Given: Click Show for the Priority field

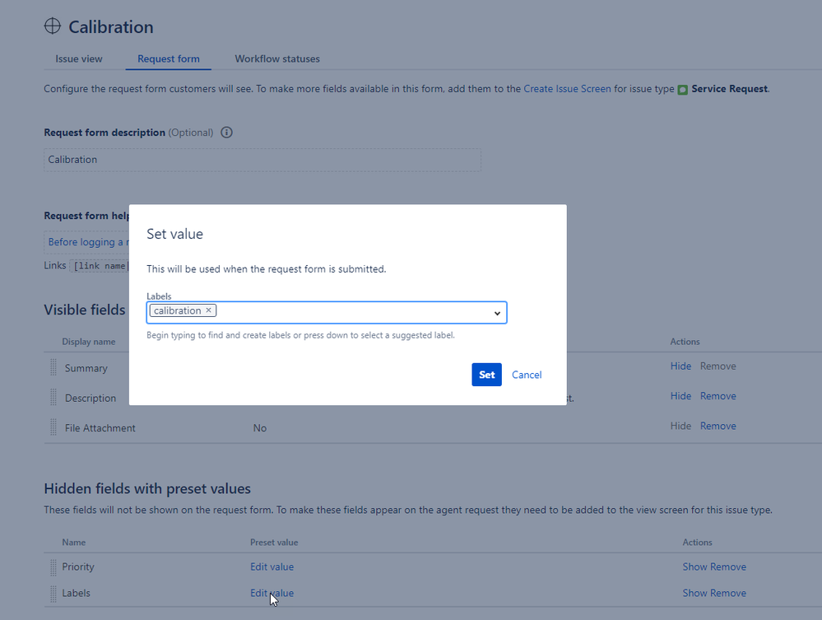Looking at the screenshot, I should pyautogui.click(x=695, y=566).
